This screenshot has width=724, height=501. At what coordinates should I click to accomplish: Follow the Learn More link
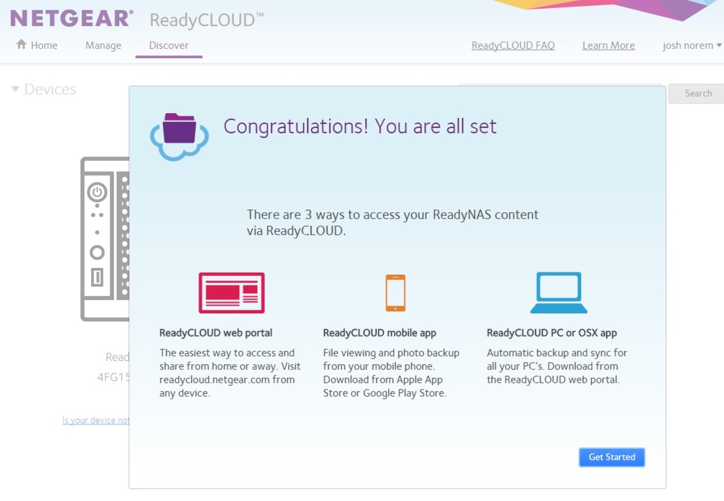[608, 45]
